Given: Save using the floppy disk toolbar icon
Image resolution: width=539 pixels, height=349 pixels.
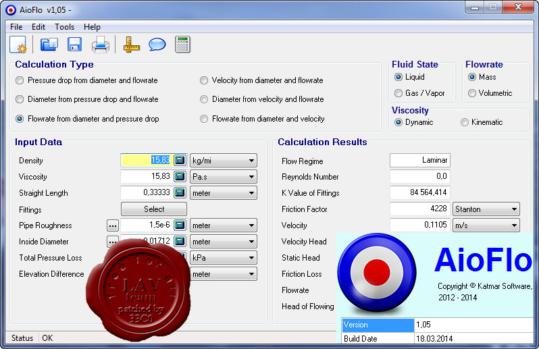Looking at the screenshot, I should point(74,45).
